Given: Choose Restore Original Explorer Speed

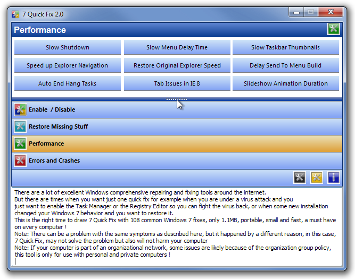Looking at the screenshot, I should pyautogui.click(x=177, y=65).
